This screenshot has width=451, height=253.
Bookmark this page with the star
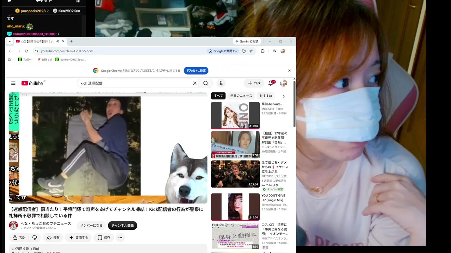pos(251,51)
